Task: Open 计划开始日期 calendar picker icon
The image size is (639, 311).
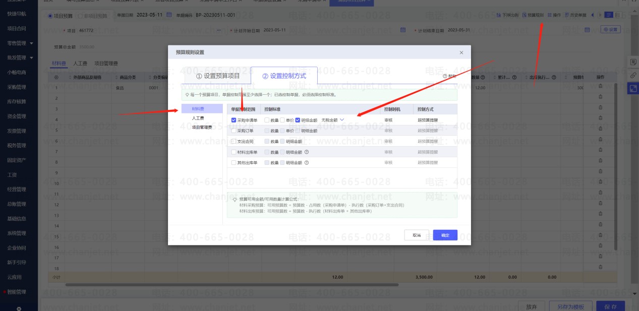Action: tap(403, 30)
